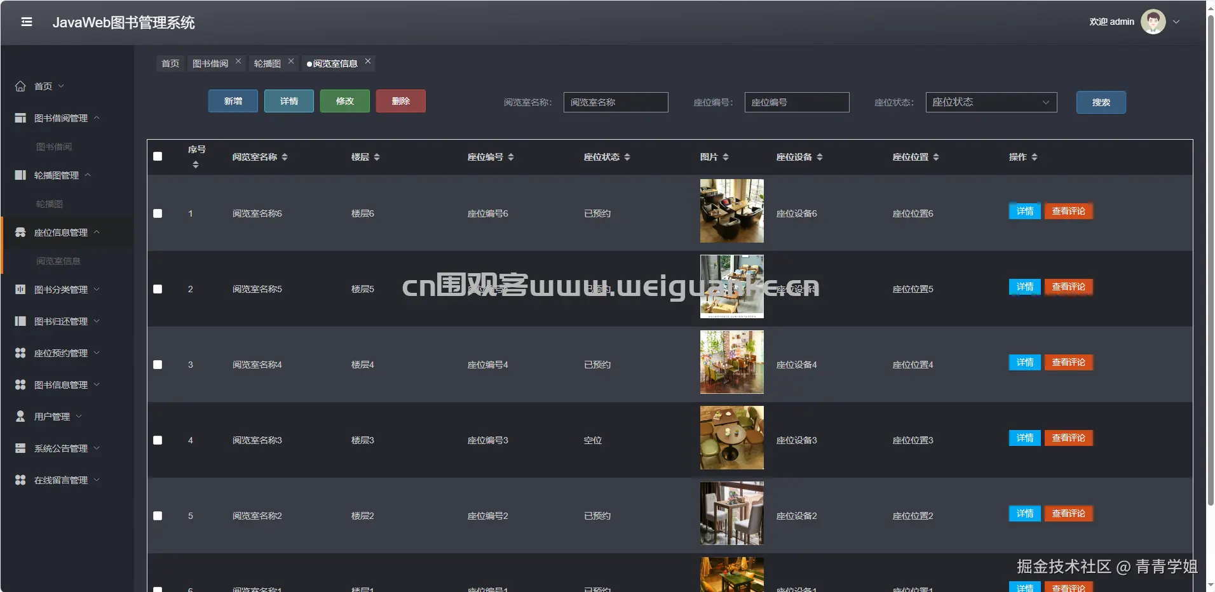The height and width of the screenshot is (592, 1215).
Task: Open 详情 for the 阅览室名称3 row
Action: coord(1025,438)
